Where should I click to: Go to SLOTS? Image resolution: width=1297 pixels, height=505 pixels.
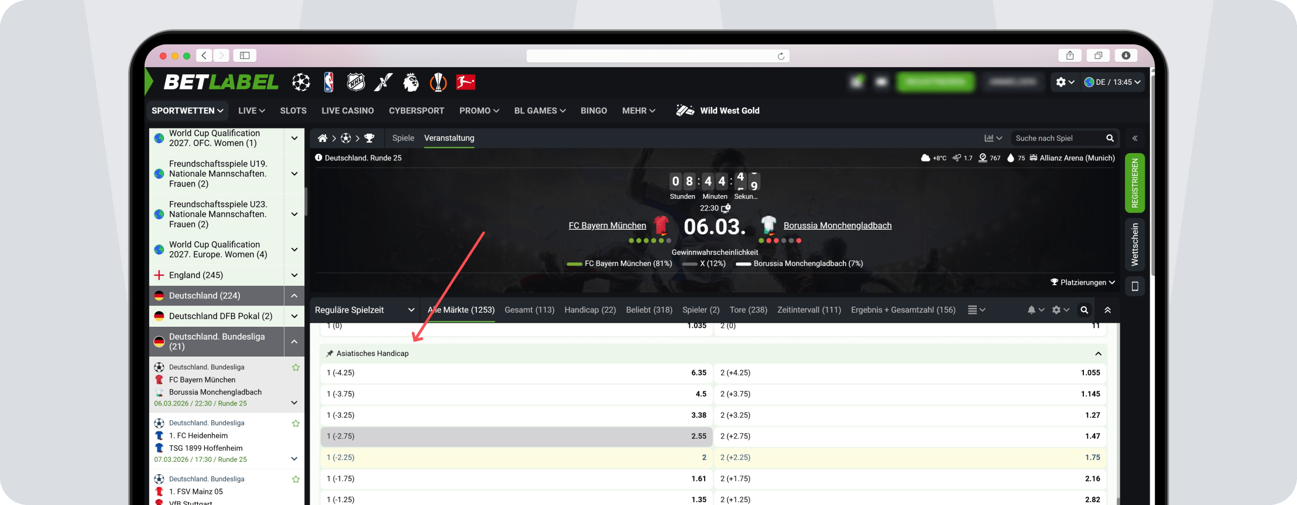pyautogui.click(x=293, y=110)
